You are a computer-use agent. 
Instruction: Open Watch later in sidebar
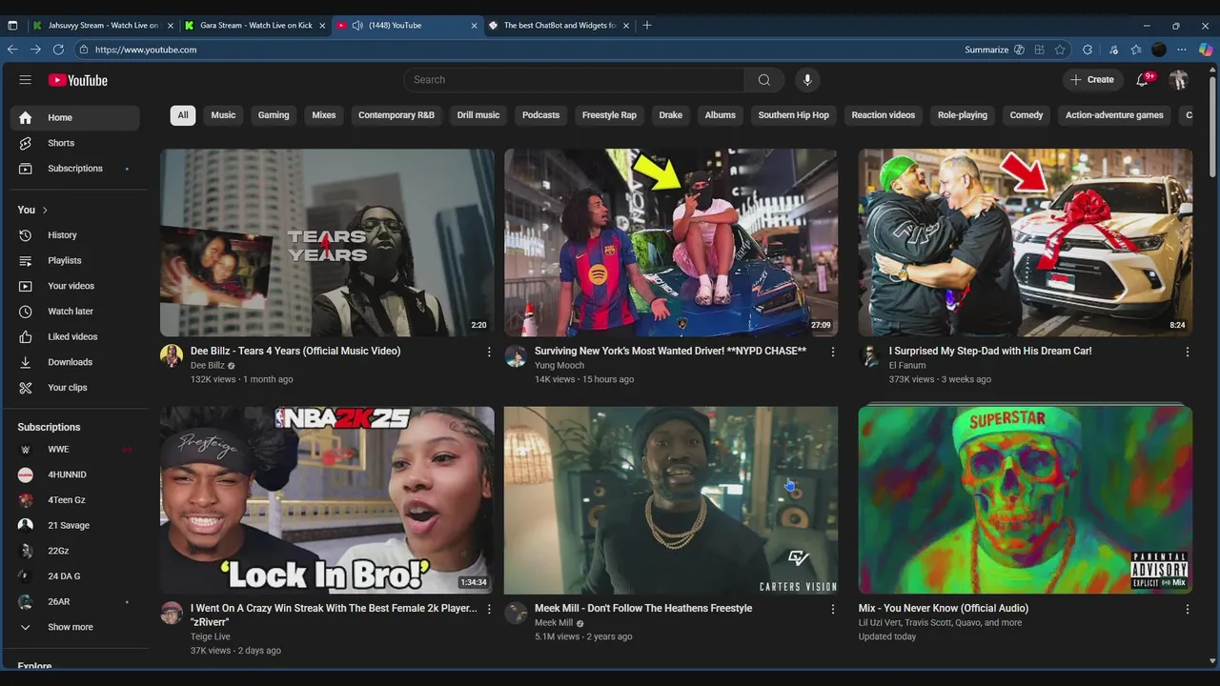click(x=75, y=312)
